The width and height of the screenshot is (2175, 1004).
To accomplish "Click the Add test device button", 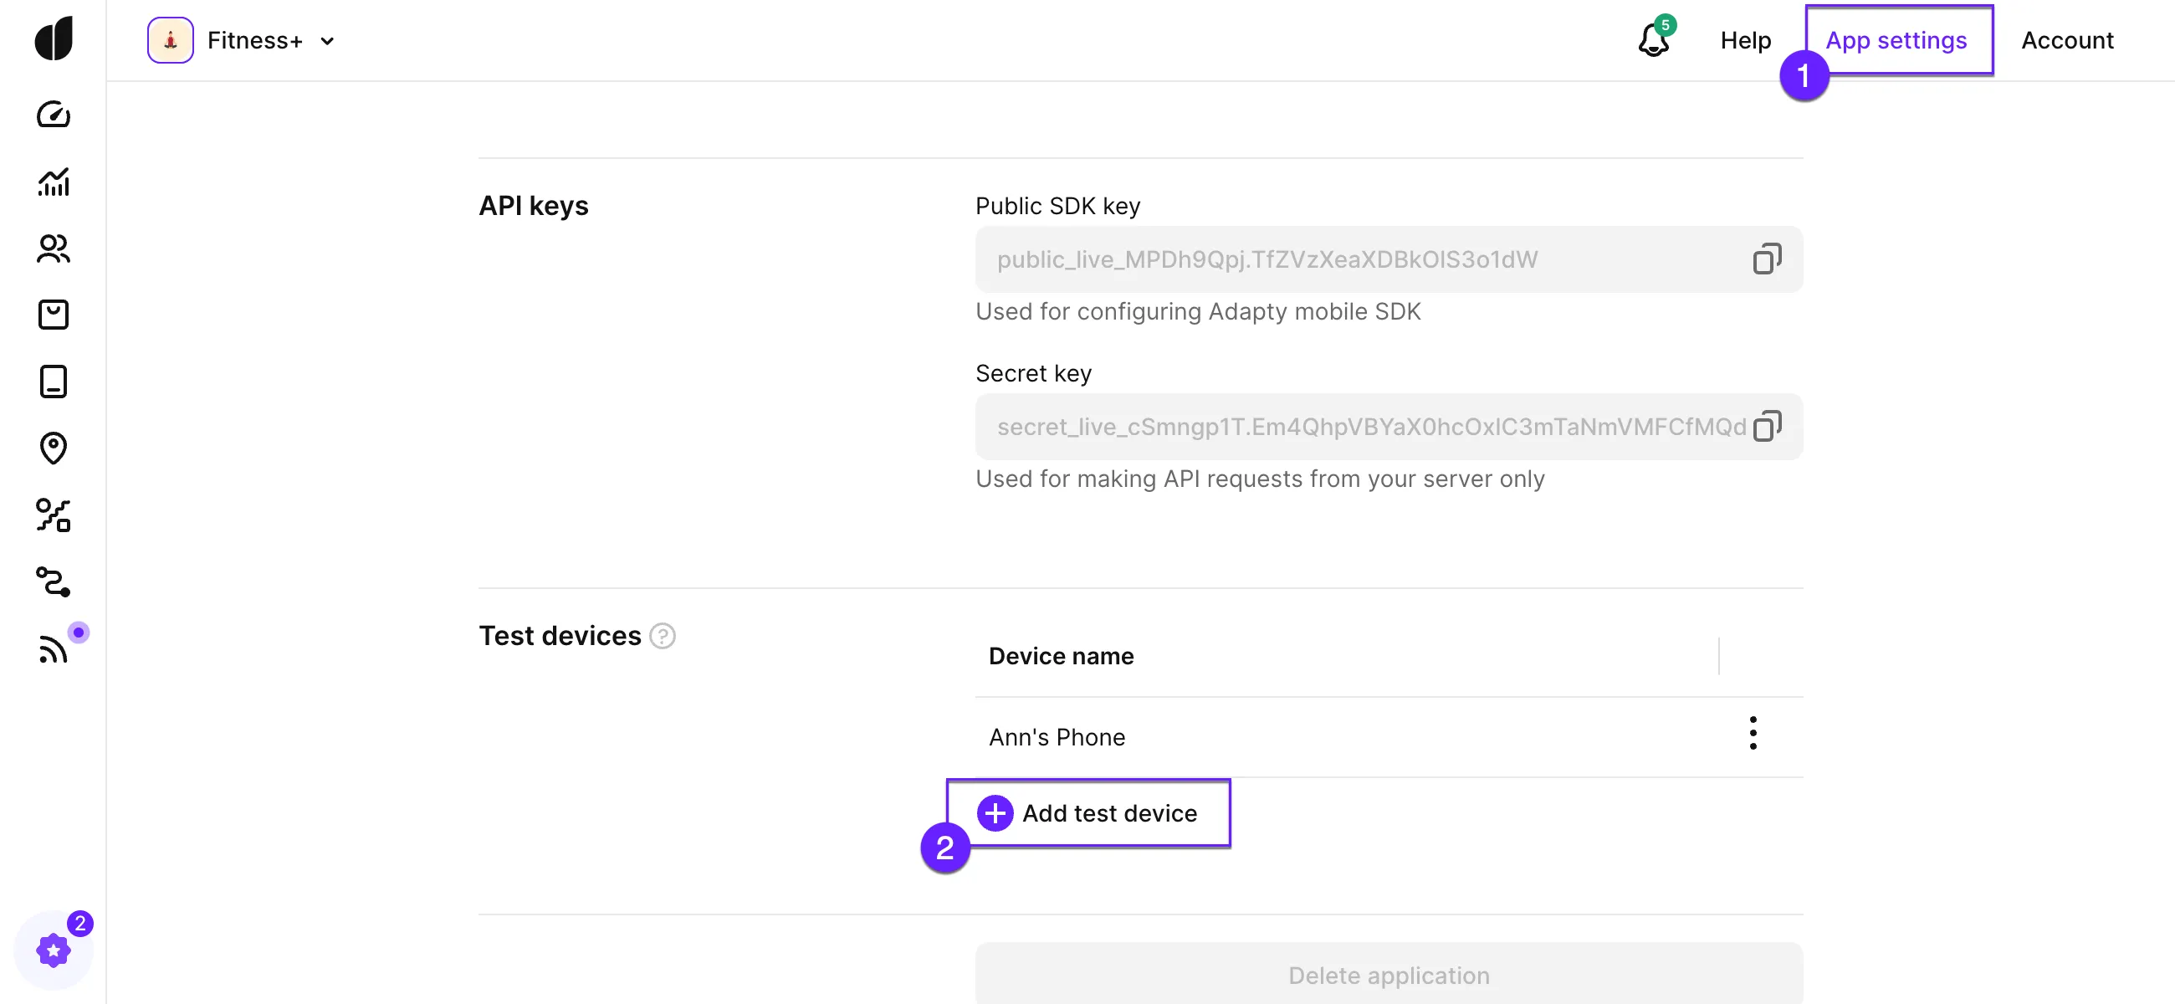I will coord(1087,813).
